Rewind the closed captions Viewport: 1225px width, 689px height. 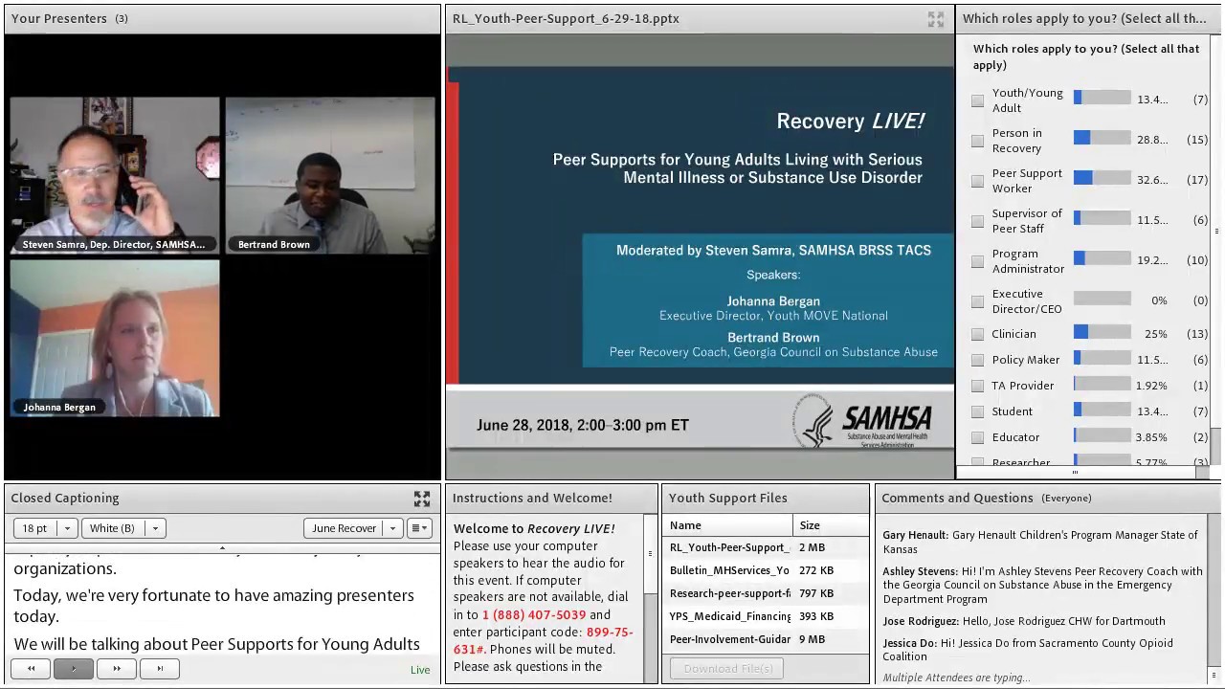tap(32, 669)
